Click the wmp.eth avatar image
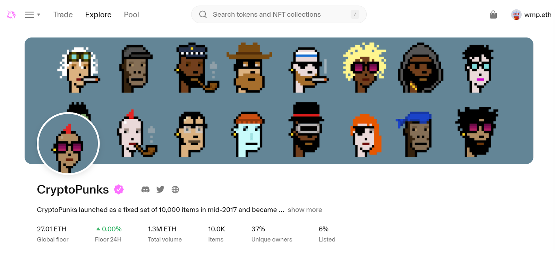The image size is (555, 255). (516, 15)
